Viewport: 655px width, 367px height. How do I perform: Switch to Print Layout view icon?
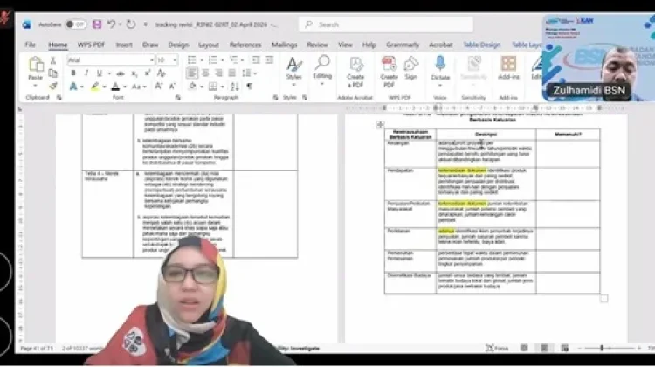click(544, 348)
